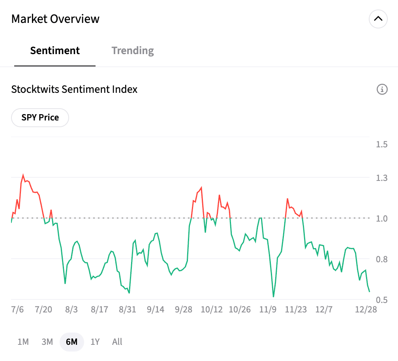Click the 1.5 value on y-axis

tap(381, 144)
